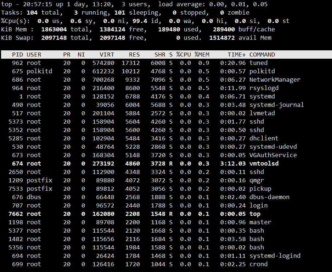Select PID 5373 in sshd row

point(16,122)
